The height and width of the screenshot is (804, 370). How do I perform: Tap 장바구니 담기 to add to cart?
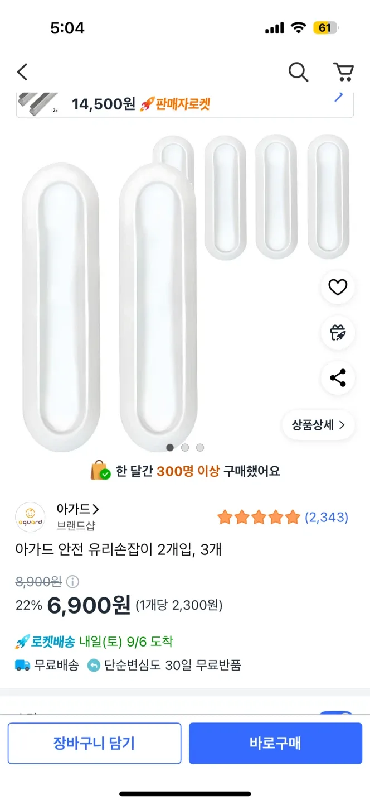click(94, 743)
